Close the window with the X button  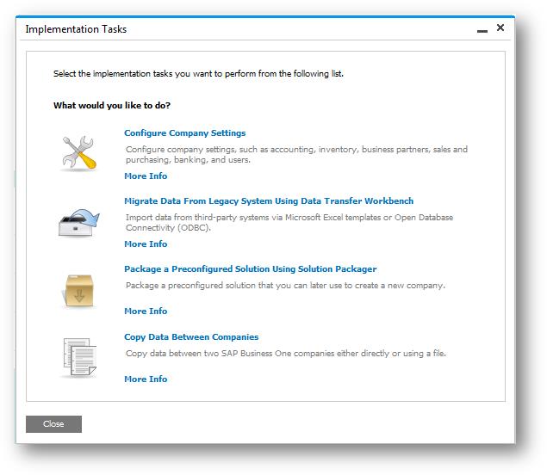(500, 28)
